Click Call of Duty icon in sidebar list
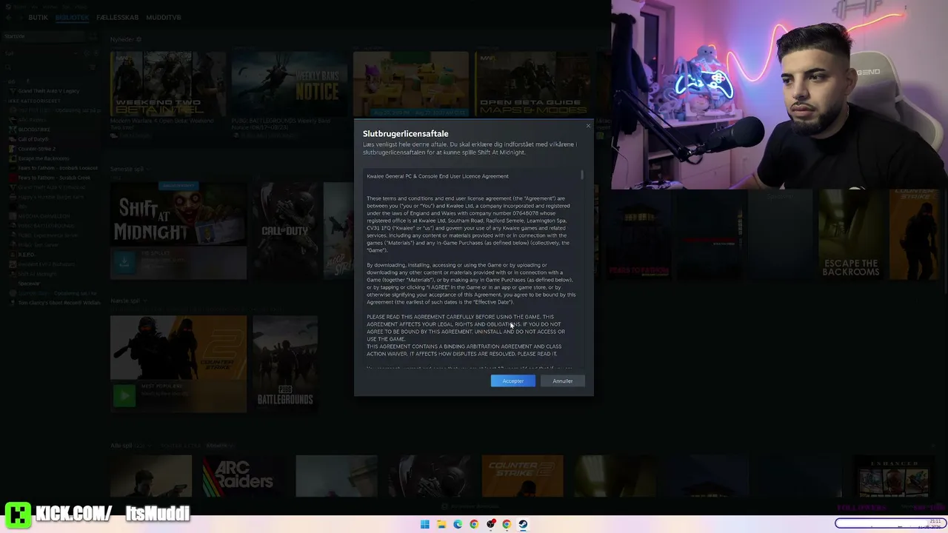This screenshot has width=948, height=533. pos(13,139)
